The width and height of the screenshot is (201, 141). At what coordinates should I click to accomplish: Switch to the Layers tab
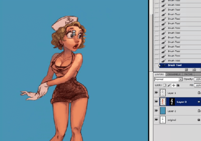[x=159, y=74]
